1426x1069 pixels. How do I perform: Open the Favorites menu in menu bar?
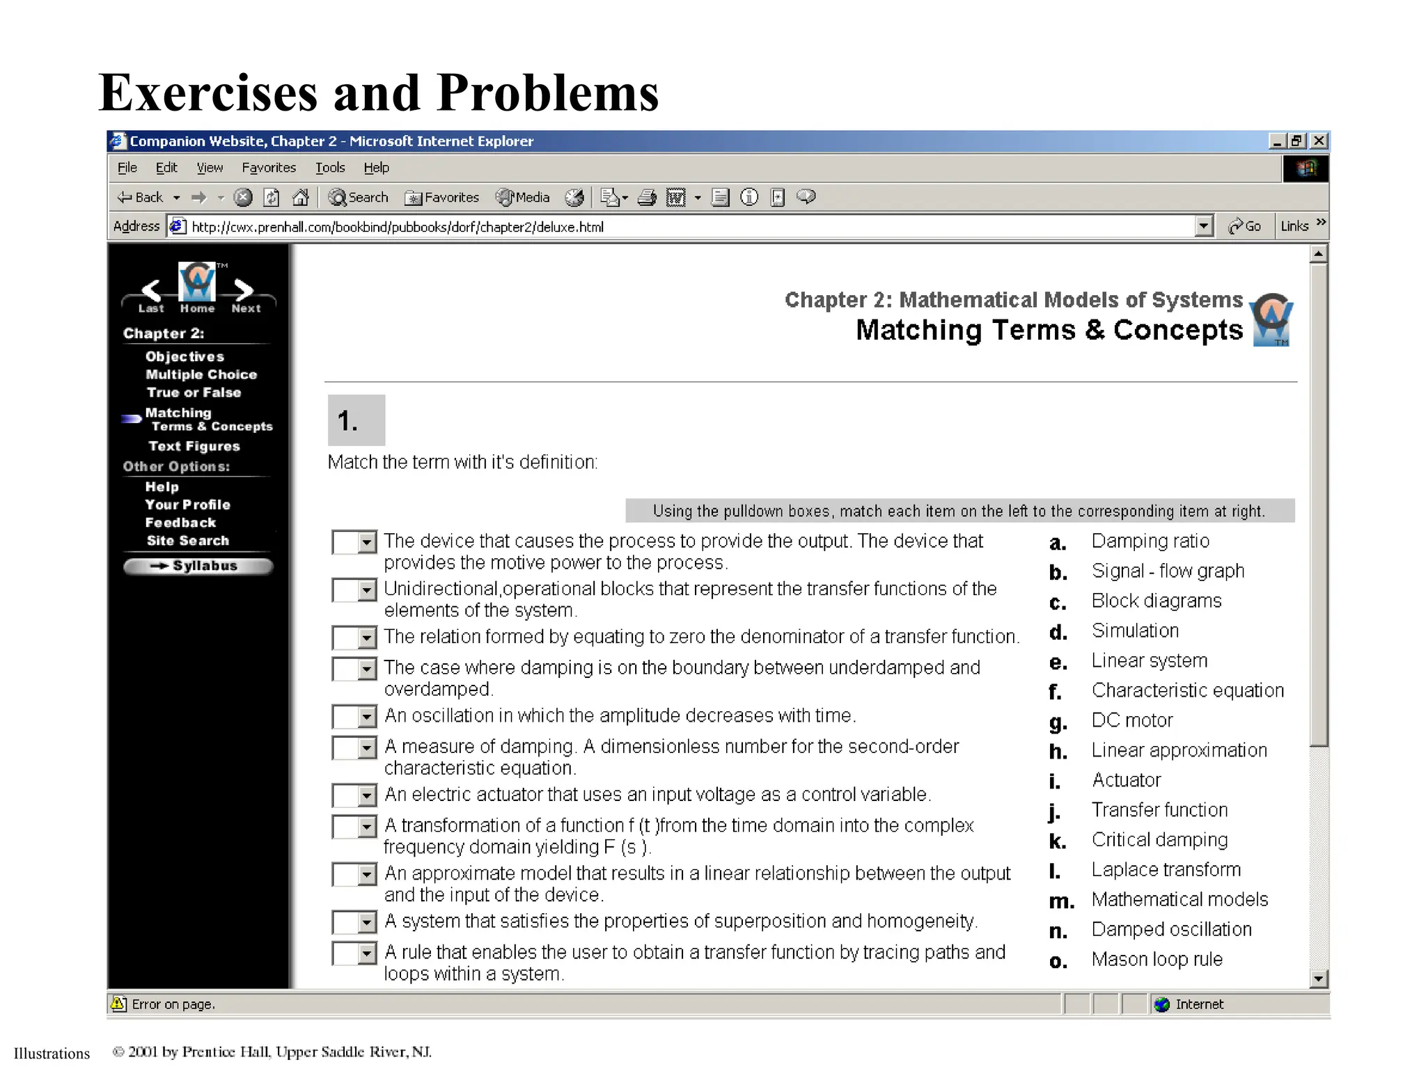(x=269, y=168)
